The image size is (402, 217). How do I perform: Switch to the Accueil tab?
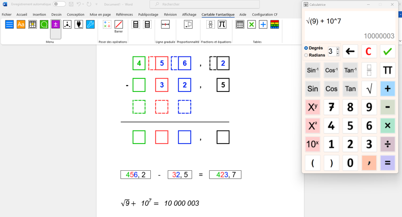click(x=22, y=15)
